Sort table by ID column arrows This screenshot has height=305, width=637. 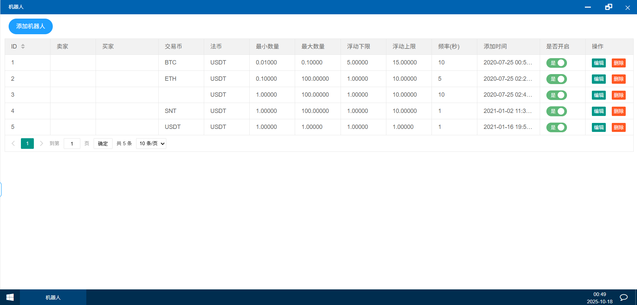tap(23, 47)
